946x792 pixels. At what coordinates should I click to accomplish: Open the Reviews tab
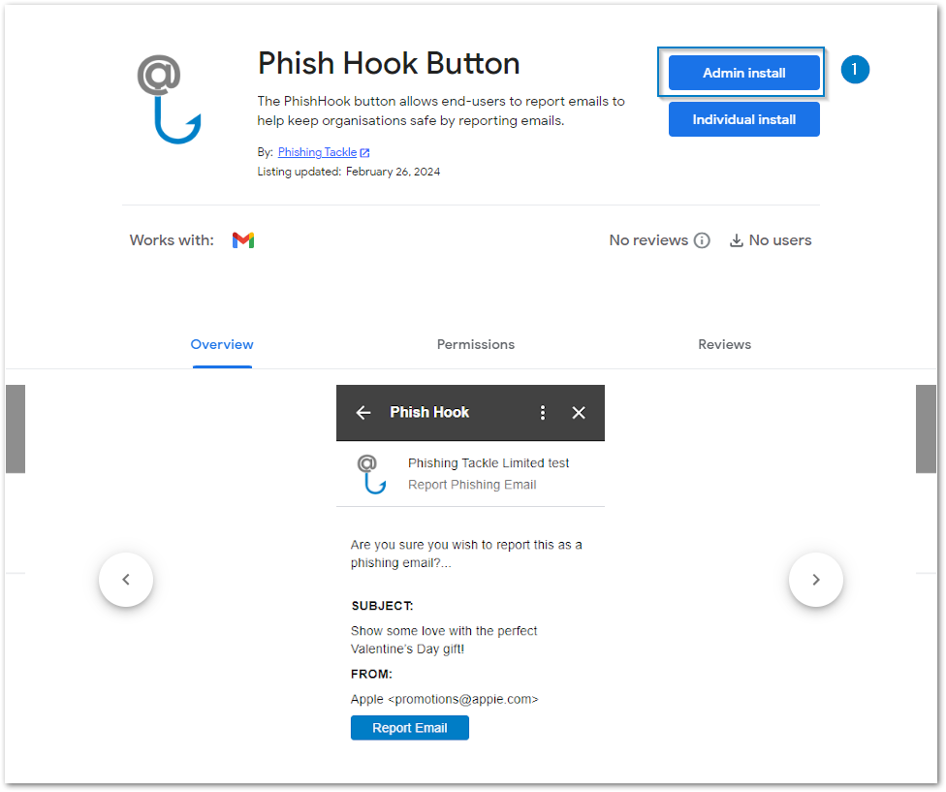click(724, 344)
